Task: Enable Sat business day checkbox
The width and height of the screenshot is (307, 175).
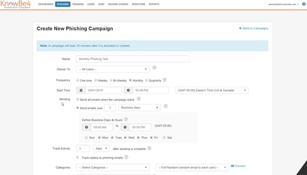Action: 164,137
